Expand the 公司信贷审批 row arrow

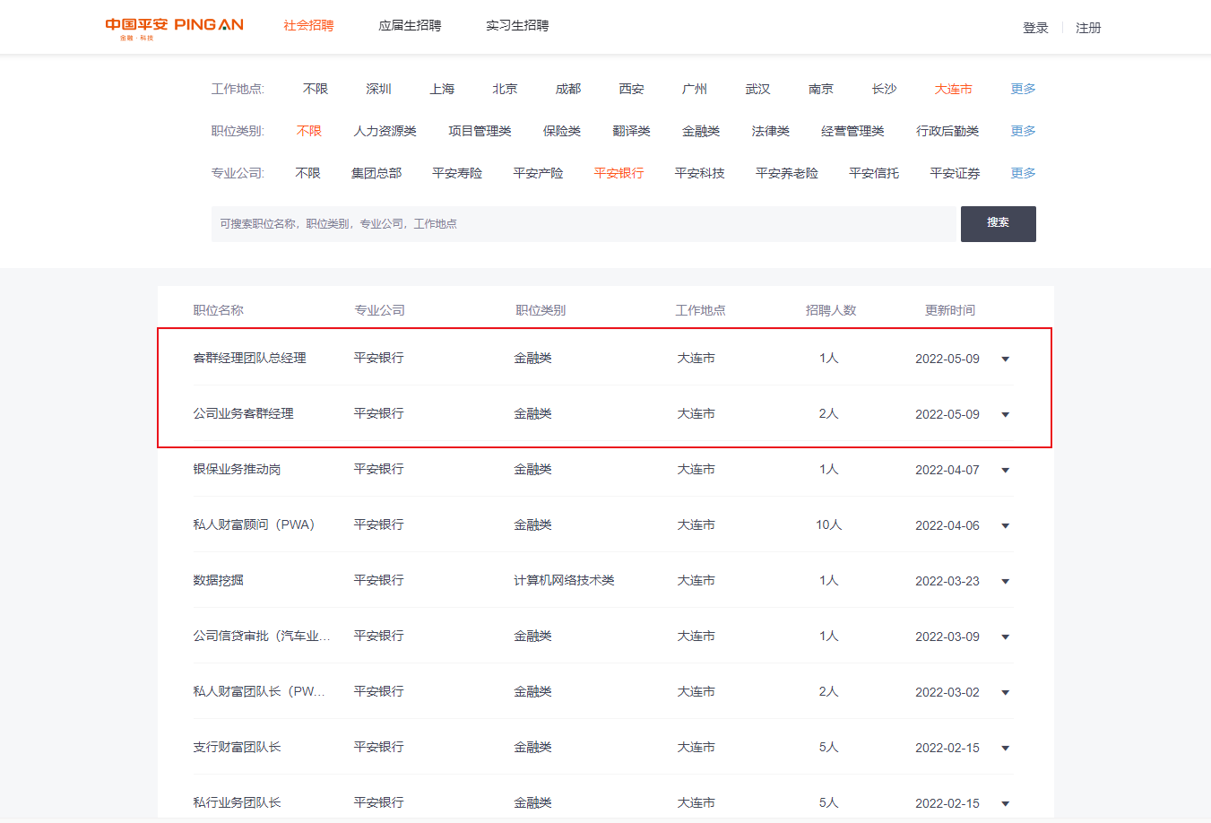point(1005,637)
